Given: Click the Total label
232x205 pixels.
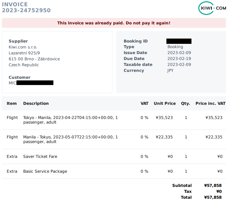Looking at the screenshot, I should pyautogui.click(x=186, y=197).
